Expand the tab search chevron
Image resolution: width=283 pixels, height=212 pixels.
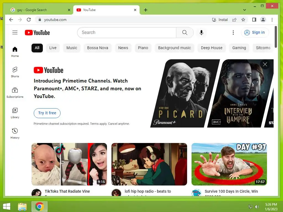click(244, 10)
